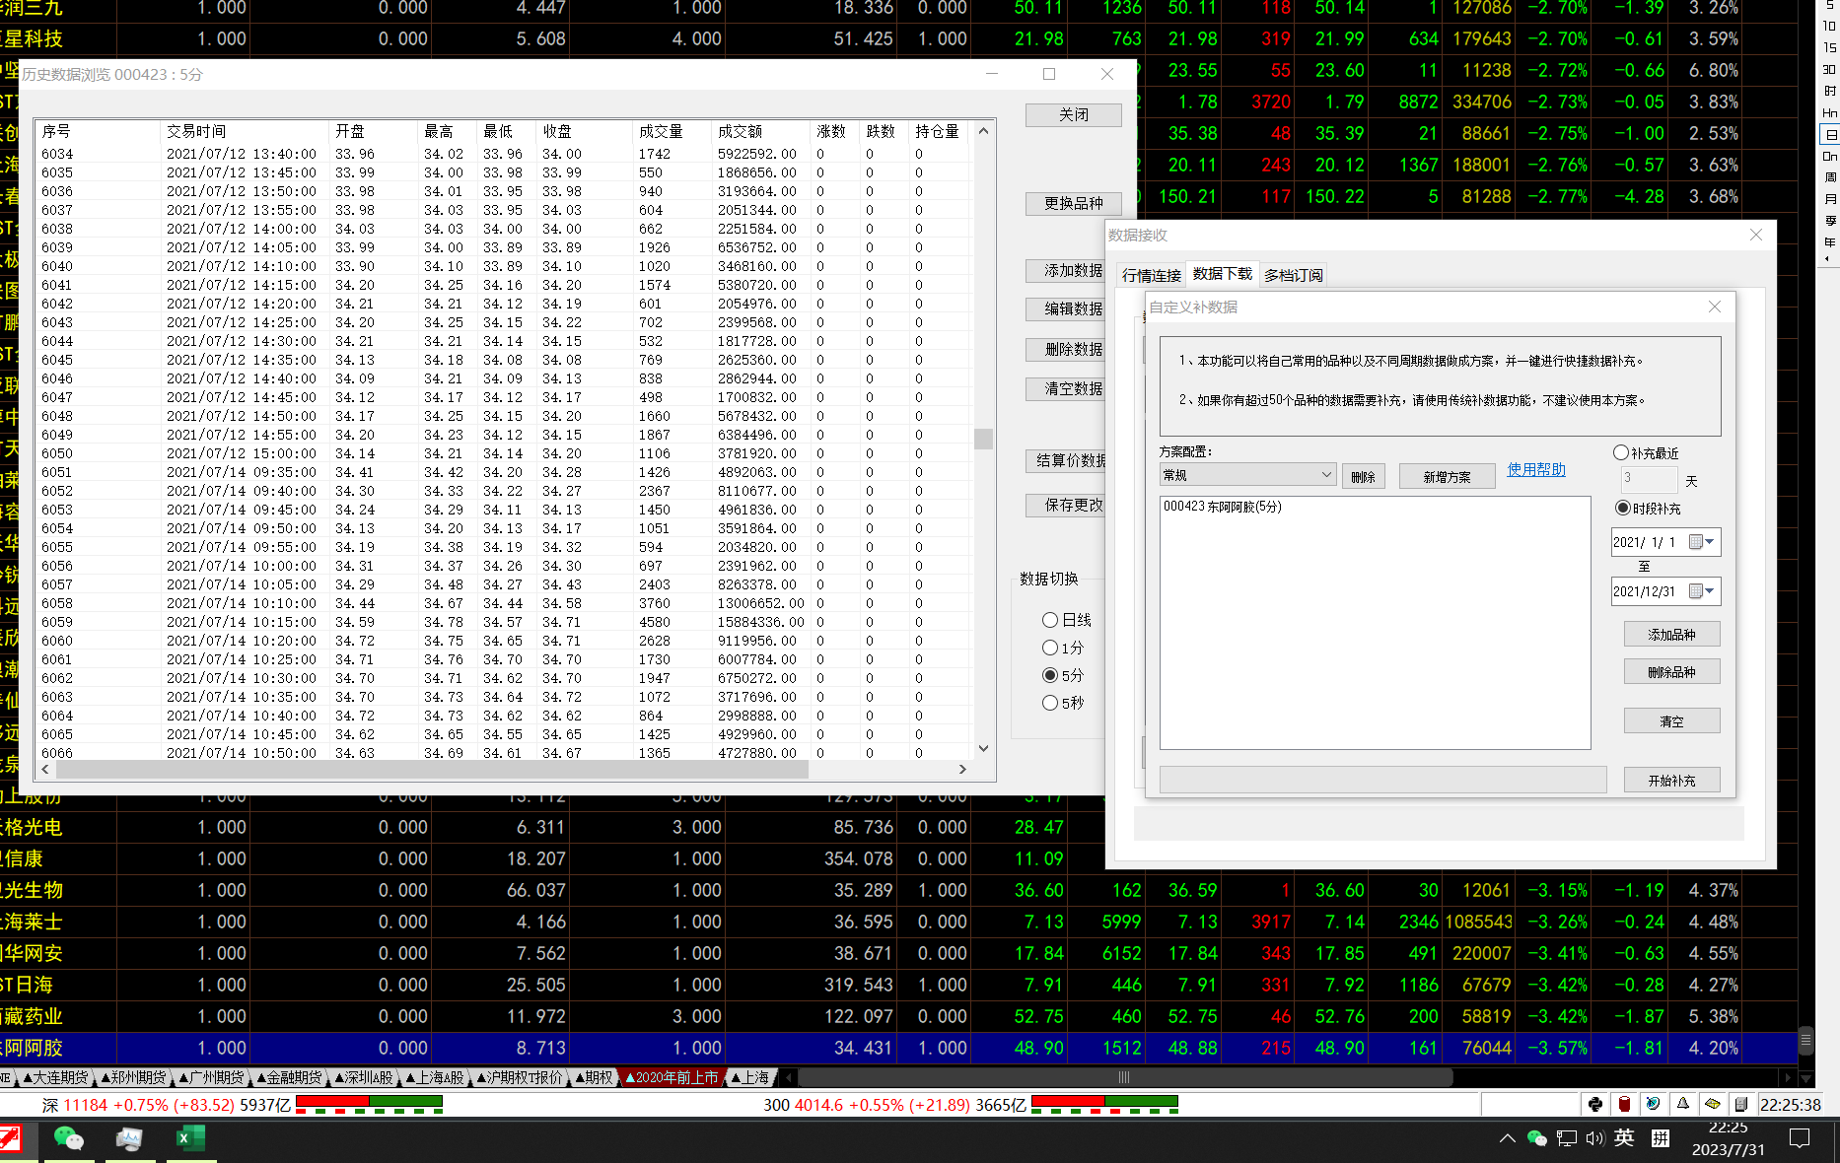Select the 年 yearly period in the right strip

click(x=1830, y=242)
